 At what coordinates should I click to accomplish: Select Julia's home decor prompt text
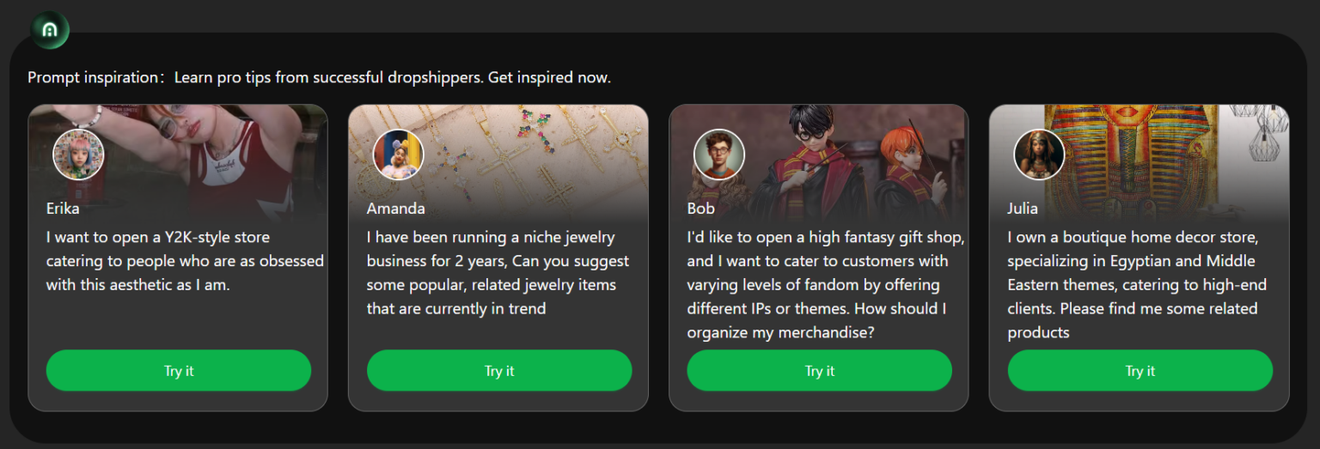(x=1137, y=284)
